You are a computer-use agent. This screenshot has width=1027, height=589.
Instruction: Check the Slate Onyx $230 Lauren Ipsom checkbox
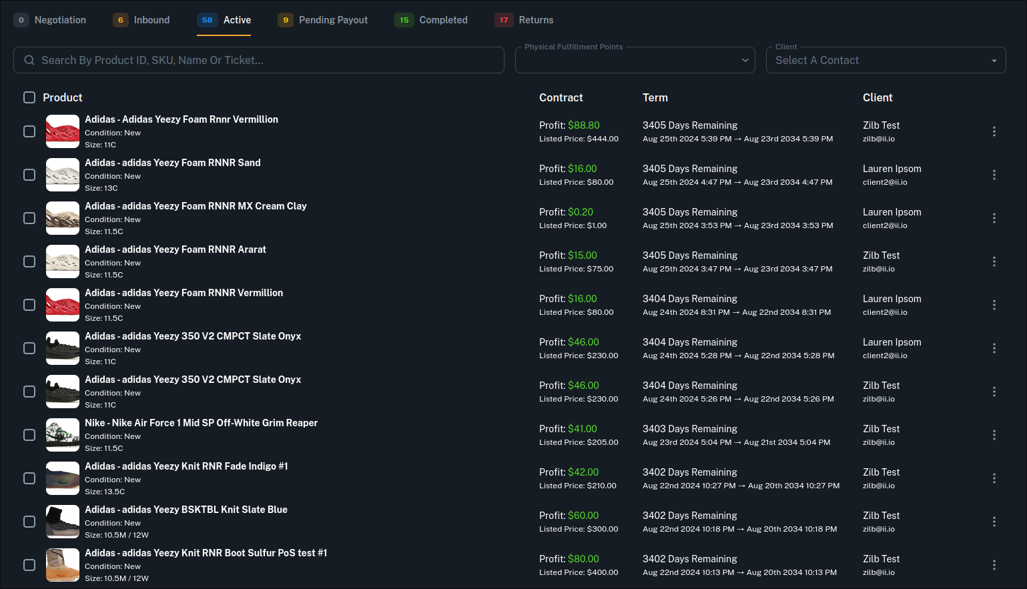click(x=29, y=348)
